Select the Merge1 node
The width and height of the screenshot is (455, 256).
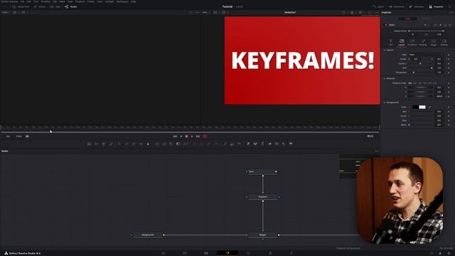click(262, 235)
